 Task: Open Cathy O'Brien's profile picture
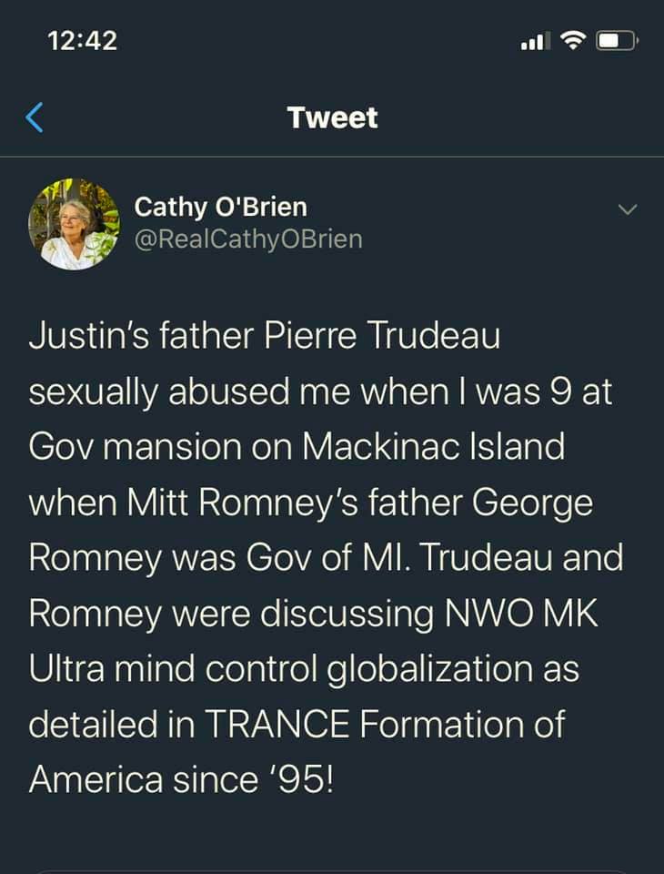point(74,224)
